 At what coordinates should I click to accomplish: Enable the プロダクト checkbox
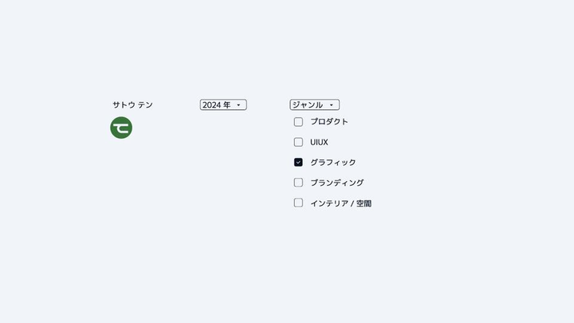pyautogui.click(x=298, y=122)
